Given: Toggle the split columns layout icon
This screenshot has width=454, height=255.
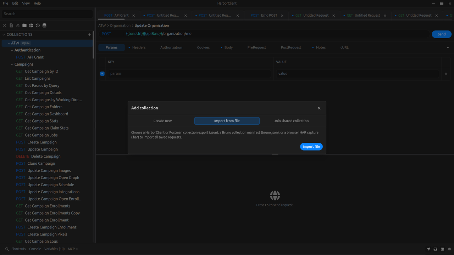Looking at the screenshot, I should click(x=442, y=249).
